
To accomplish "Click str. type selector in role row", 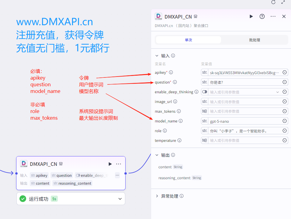I will coord(205,131).
